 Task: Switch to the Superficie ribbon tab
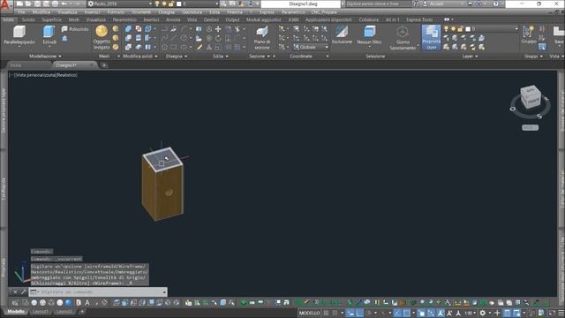pyautogui.click(x=52, y=19)
